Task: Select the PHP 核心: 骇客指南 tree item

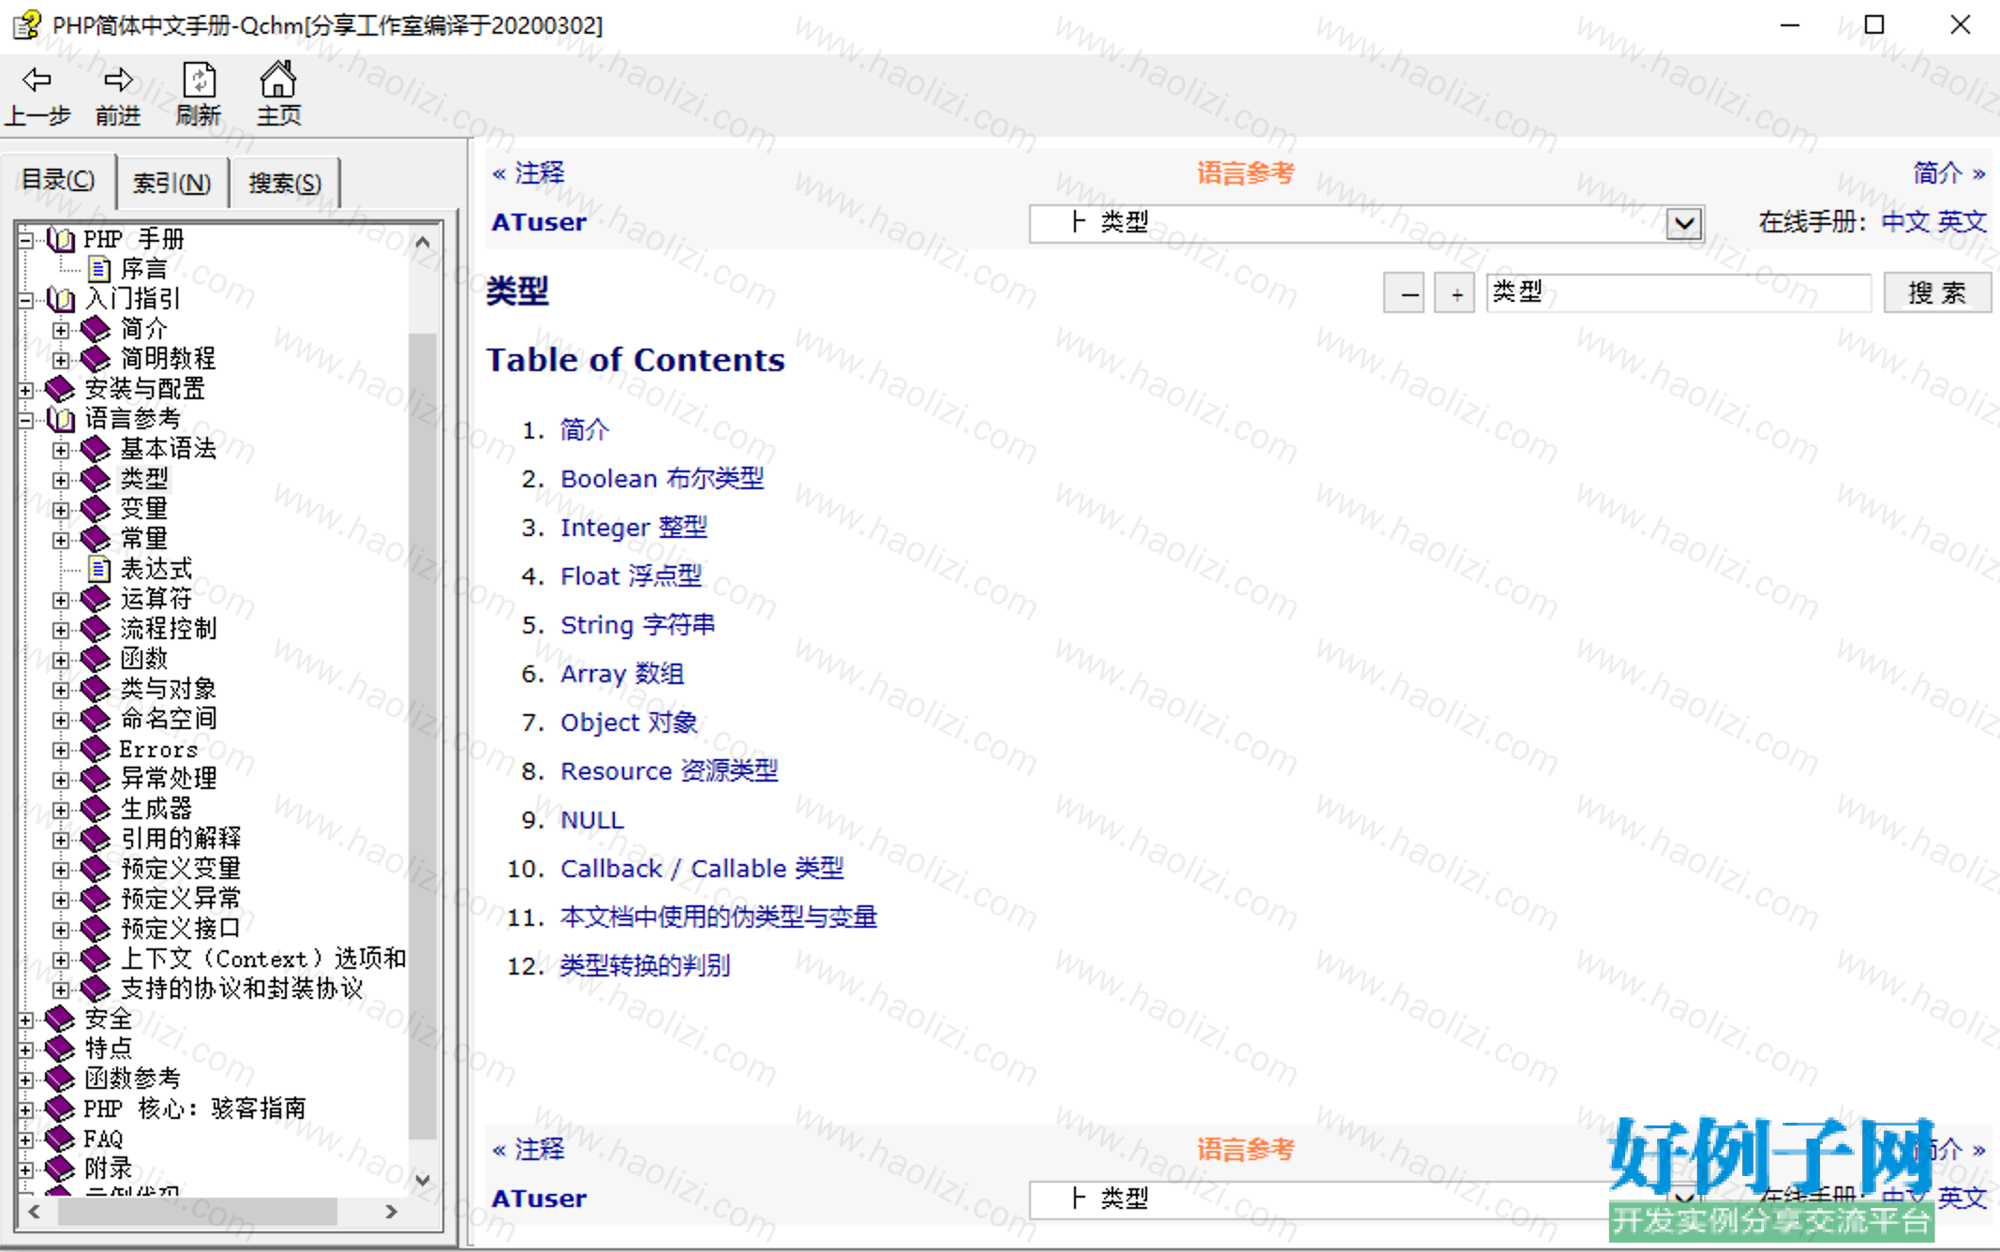Action: click(x=195, y=1109)
